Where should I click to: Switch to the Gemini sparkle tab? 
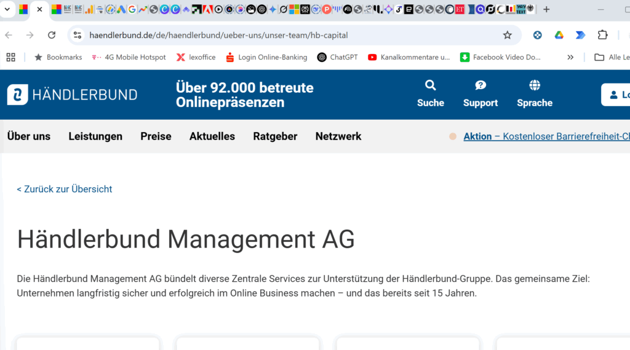point(273,9)
